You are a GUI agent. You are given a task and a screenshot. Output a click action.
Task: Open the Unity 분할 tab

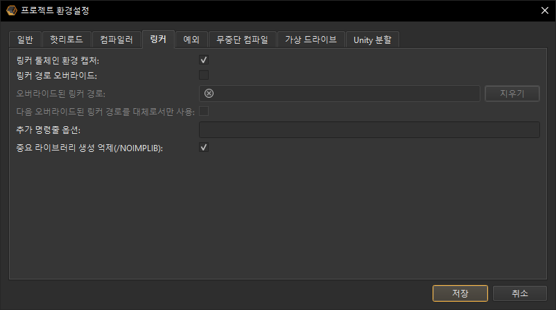372,40
